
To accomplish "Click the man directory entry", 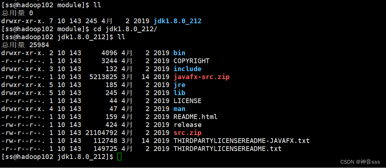I will click(179, 109).
